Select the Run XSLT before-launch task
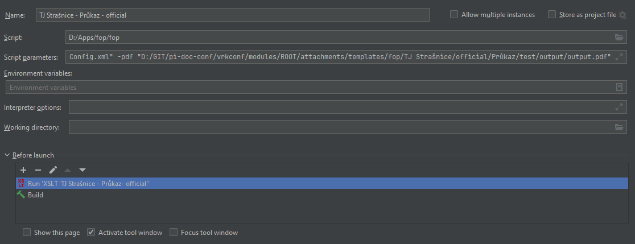 point(89,184)
